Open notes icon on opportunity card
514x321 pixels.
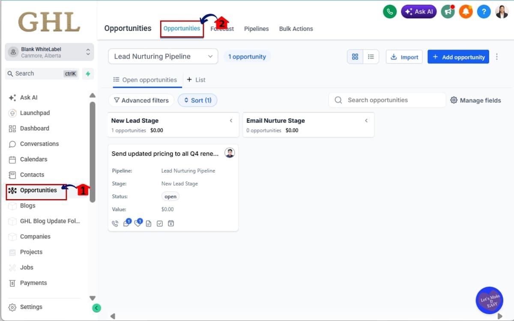149,223
